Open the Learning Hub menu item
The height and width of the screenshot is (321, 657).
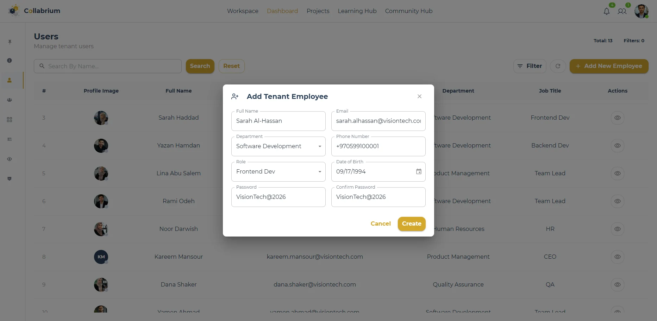click(357, 11)
